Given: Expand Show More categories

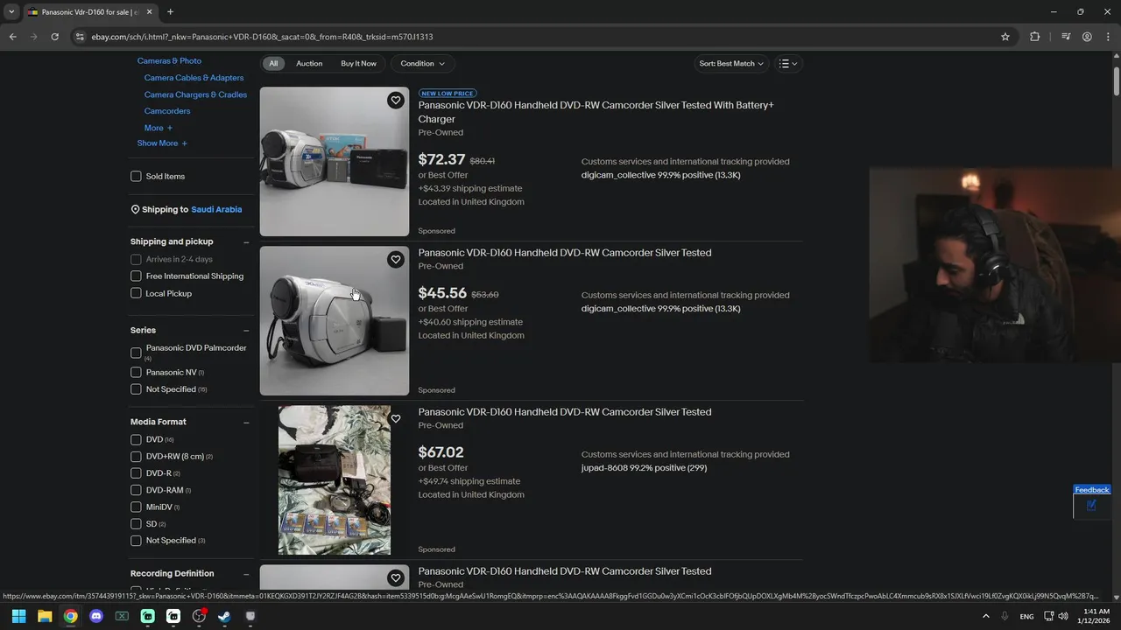Looking at the screenshot, I should [x=162, y=143].
